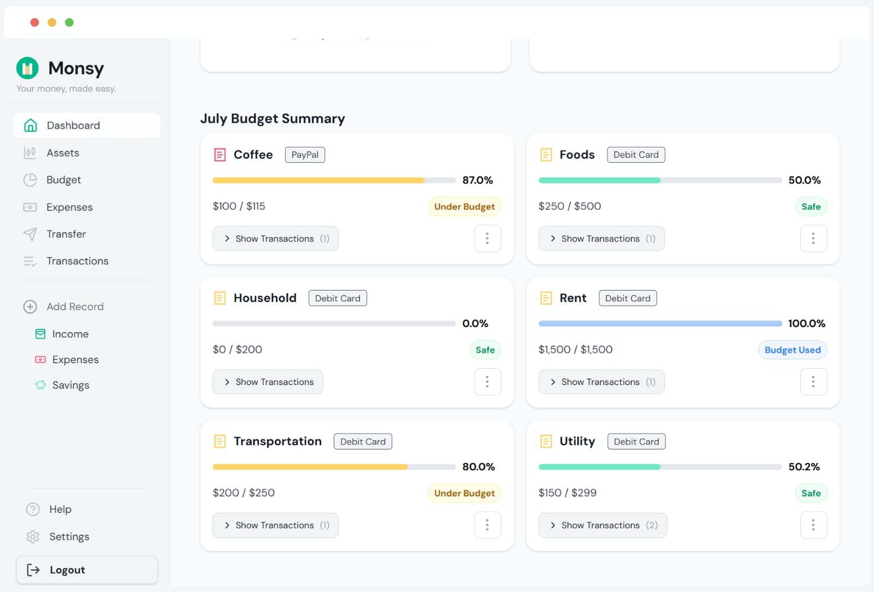Click the Transfer paper-plane icon
874x592 pixels.
(x=30, y=234)
